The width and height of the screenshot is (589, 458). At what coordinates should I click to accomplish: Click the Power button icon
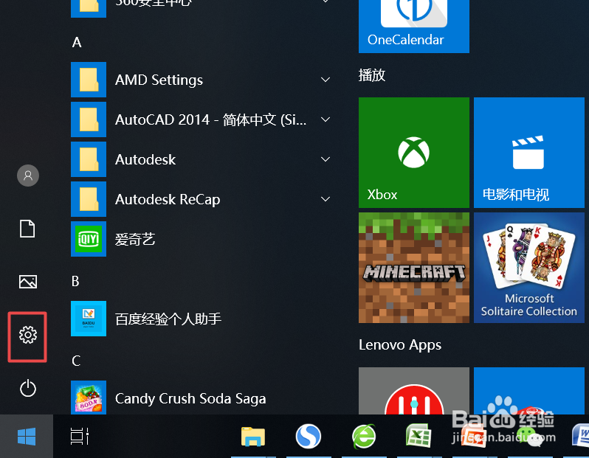(x=28, y=388)
